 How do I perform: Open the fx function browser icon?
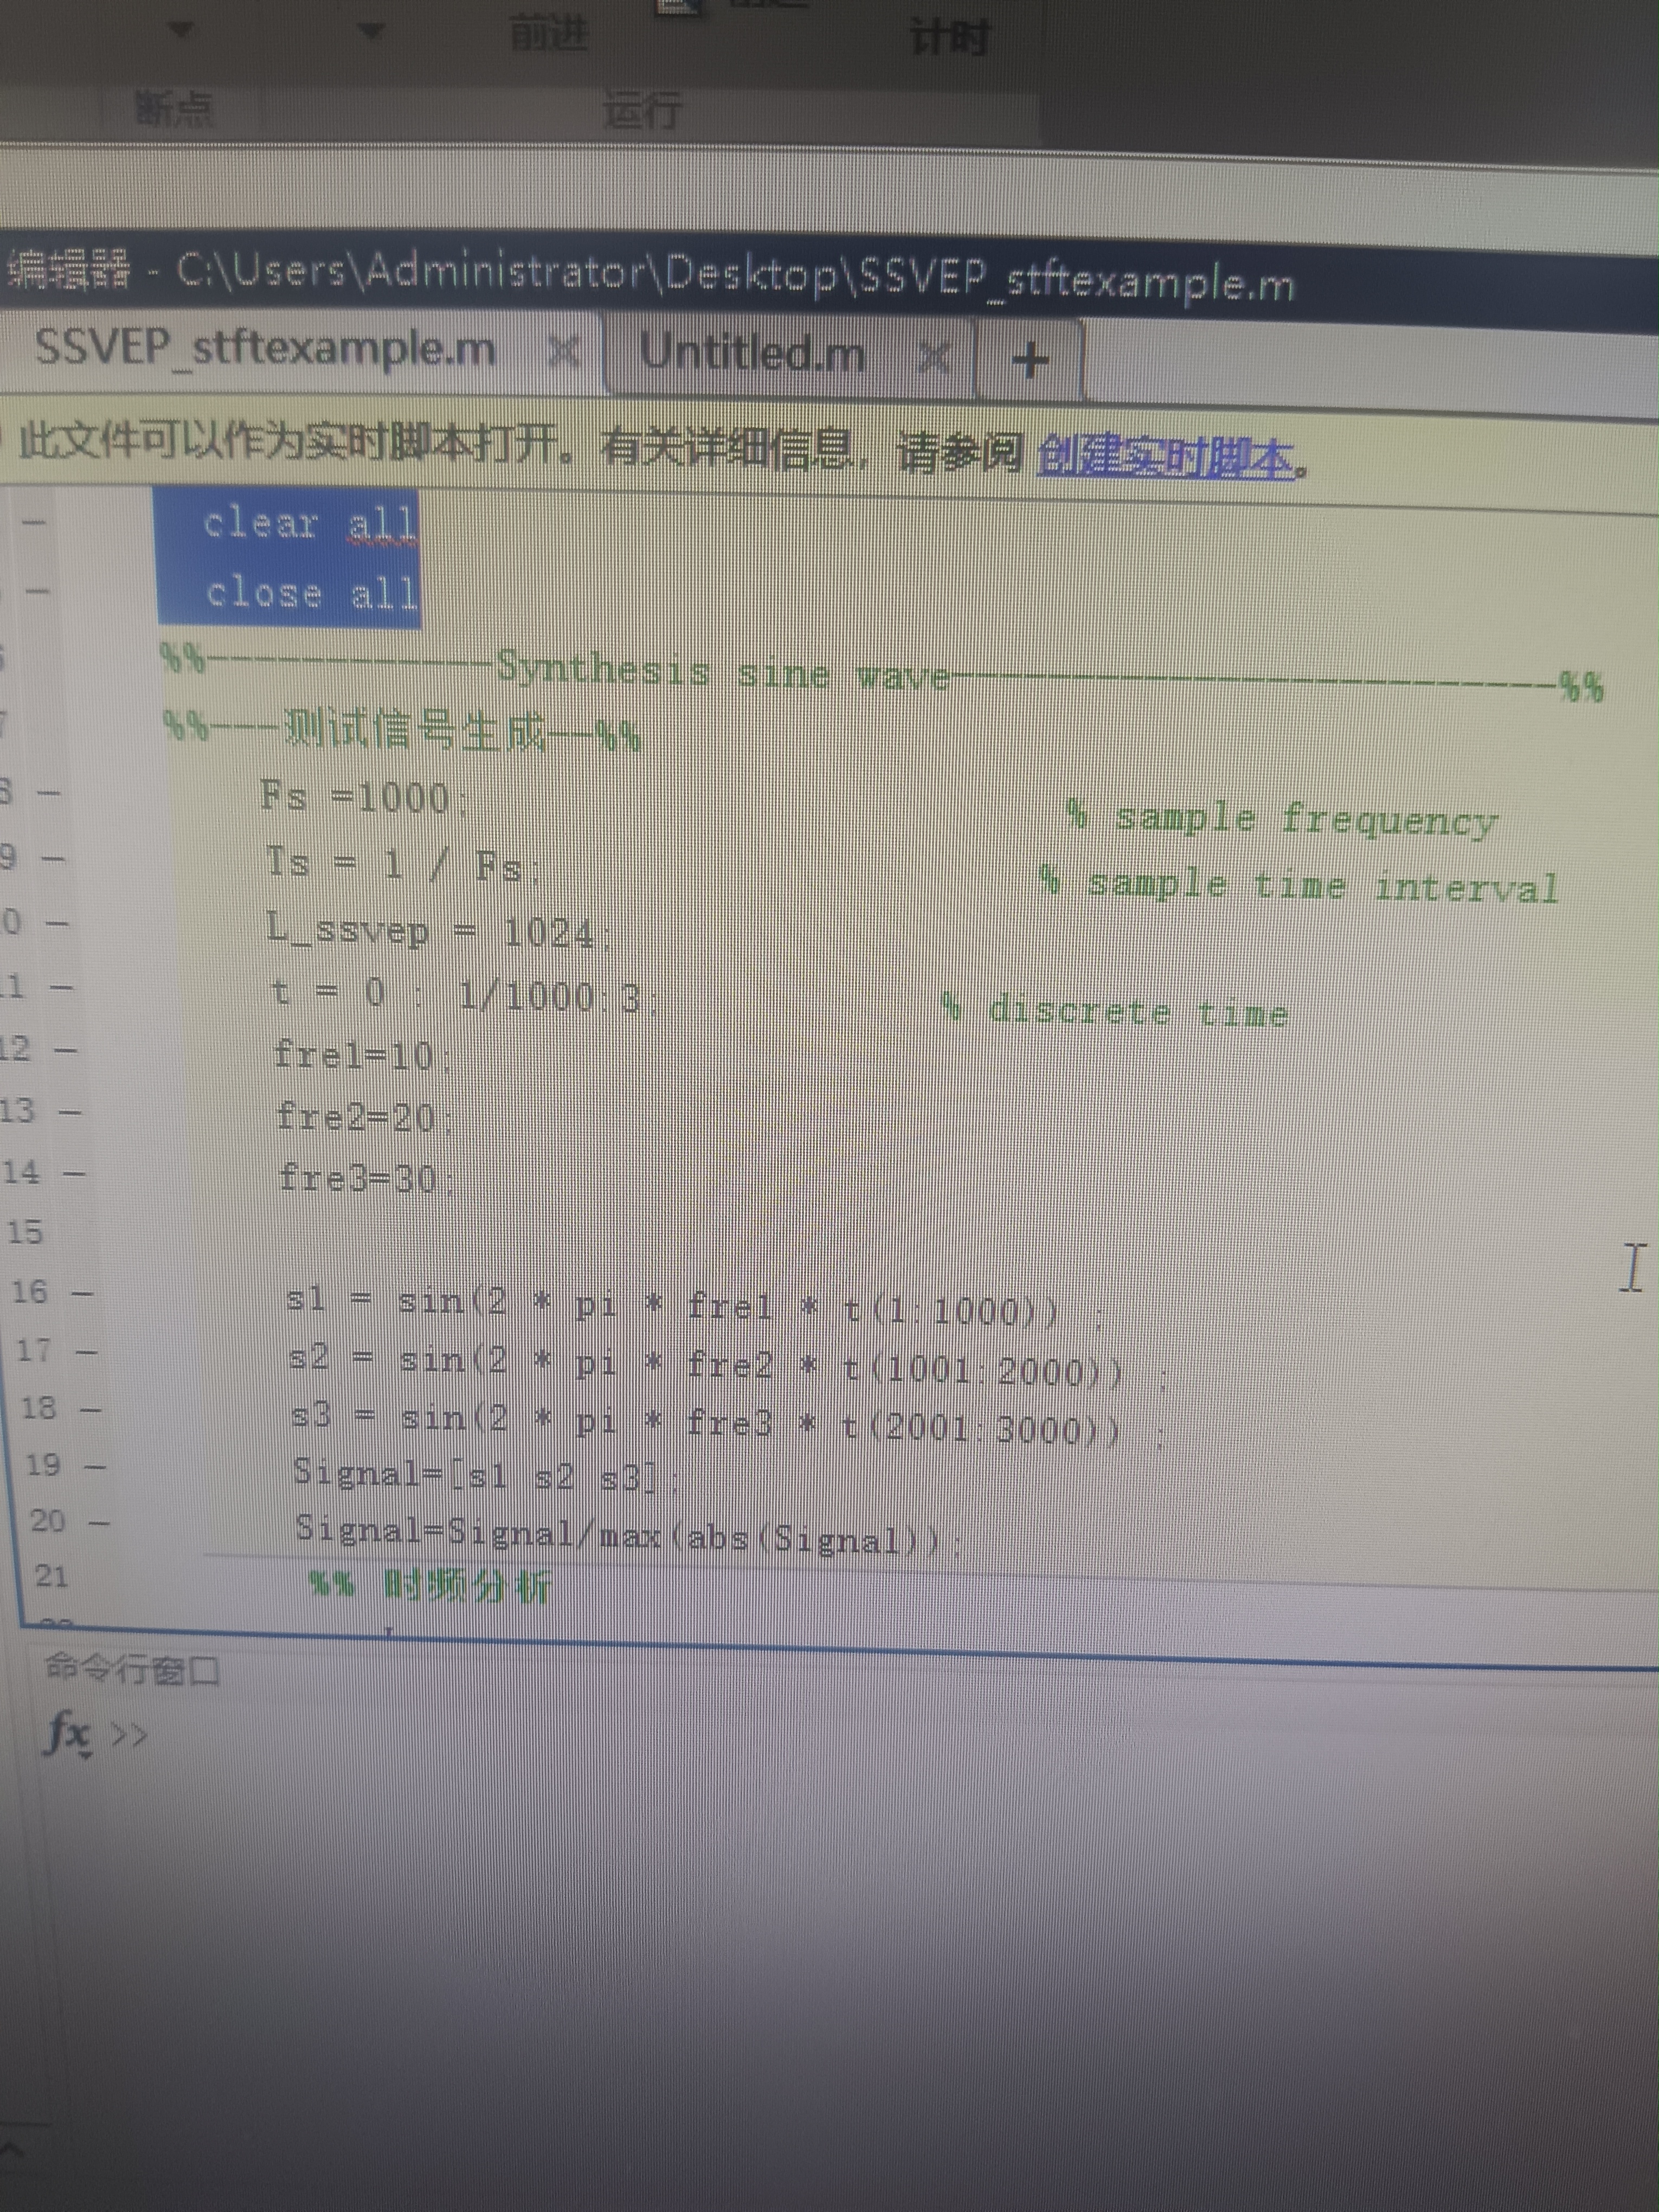(x=66, y=1732)
